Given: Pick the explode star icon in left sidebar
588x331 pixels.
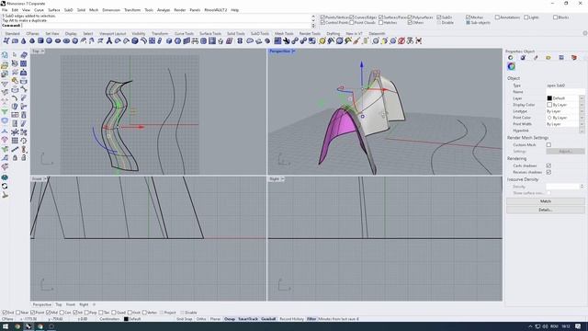Looking at the screenshot, I should point(15,132).
